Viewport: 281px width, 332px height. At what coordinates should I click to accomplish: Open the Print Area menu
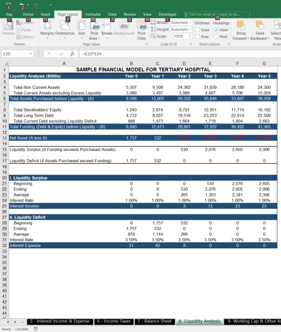(x=94, y=30)
